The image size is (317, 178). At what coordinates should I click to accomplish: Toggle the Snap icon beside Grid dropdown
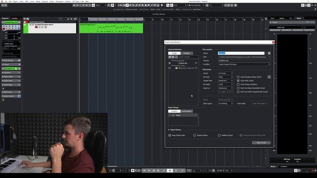(x=172, y=5)
